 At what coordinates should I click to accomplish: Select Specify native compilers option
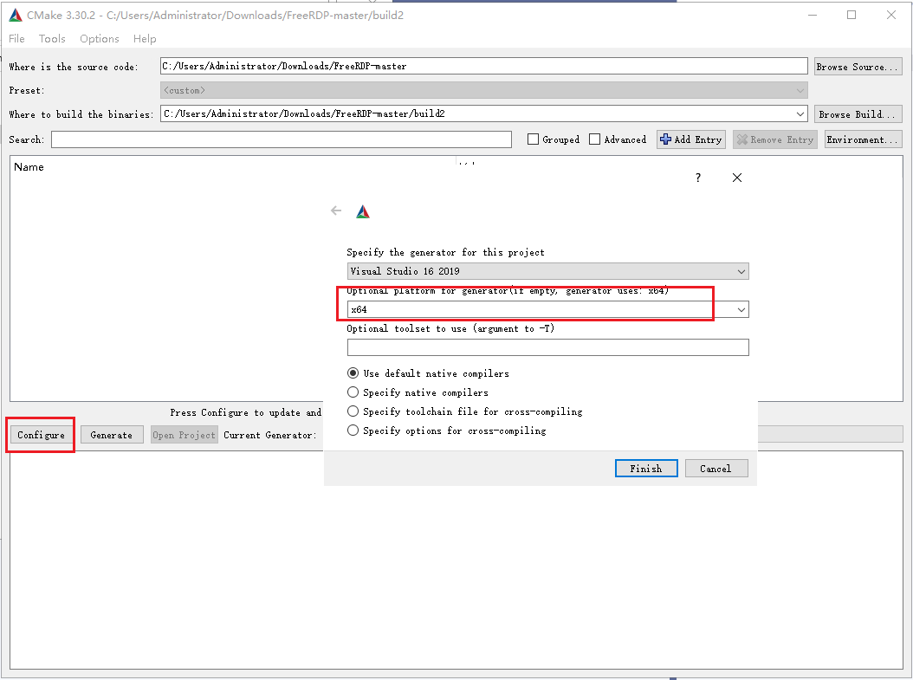pos(353,392)
